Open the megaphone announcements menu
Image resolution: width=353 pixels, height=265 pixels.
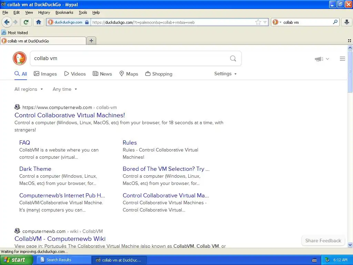click(322, 59)
